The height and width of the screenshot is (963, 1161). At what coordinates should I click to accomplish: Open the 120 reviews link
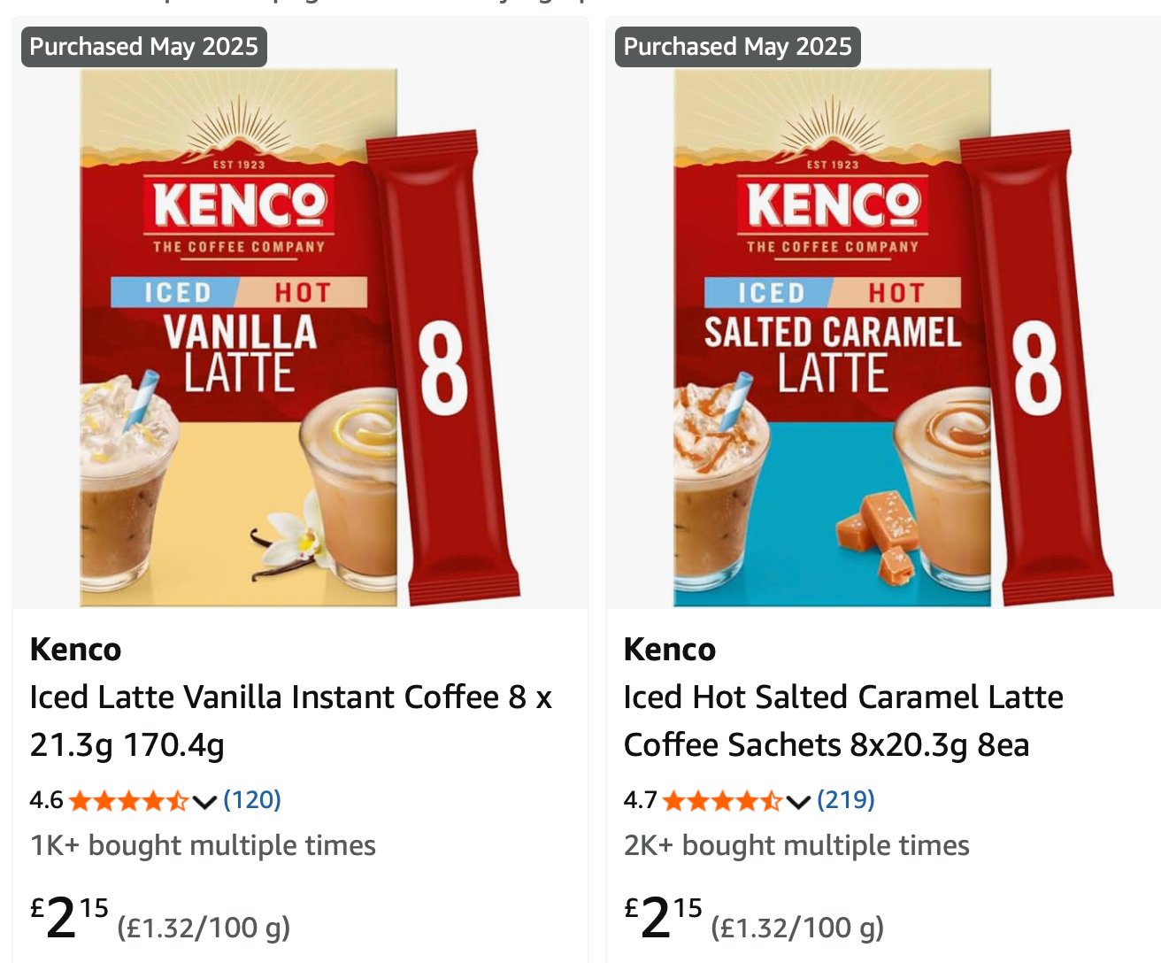tap(252, 800)
